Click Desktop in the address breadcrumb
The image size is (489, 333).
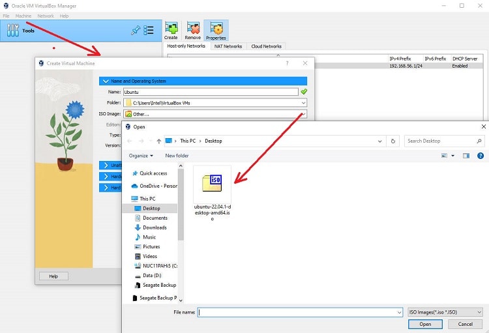[x=213, y=141]
